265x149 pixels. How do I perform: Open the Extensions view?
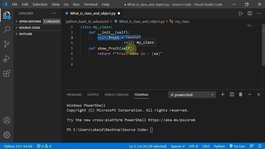pyautogui.click(x=7, y=73)
